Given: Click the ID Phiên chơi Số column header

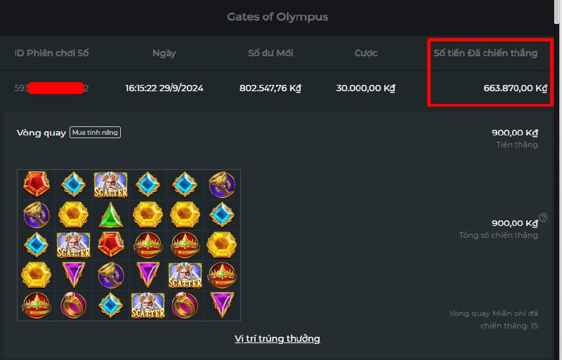Looking at the screenshot, I should [51, 53].
